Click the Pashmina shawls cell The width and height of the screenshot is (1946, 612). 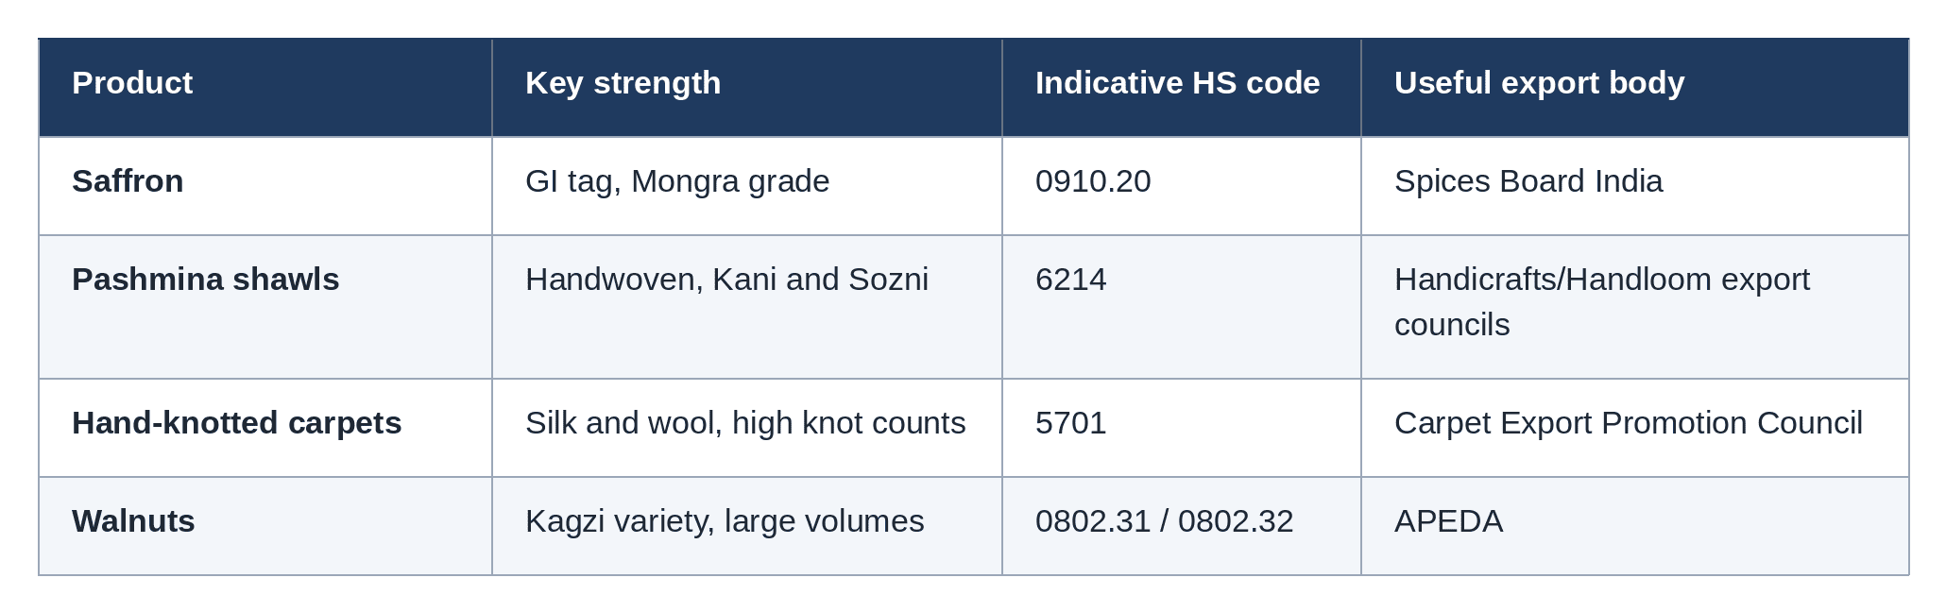tap(265, 307)
